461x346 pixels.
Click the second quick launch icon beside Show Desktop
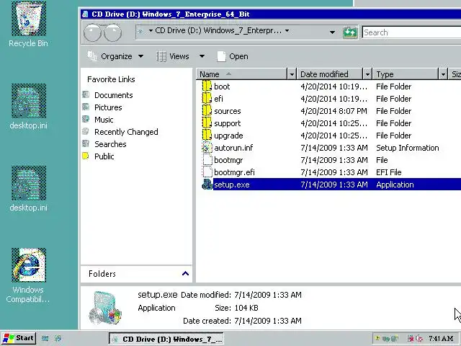point(58,338)
